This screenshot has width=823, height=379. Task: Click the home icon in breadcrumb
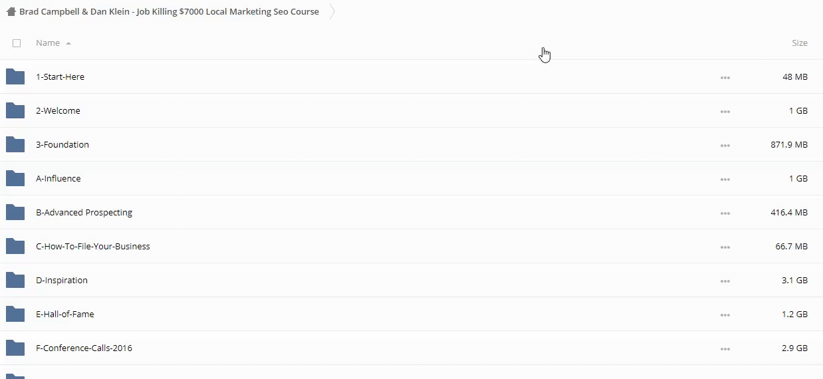click(x=11, y=11)
